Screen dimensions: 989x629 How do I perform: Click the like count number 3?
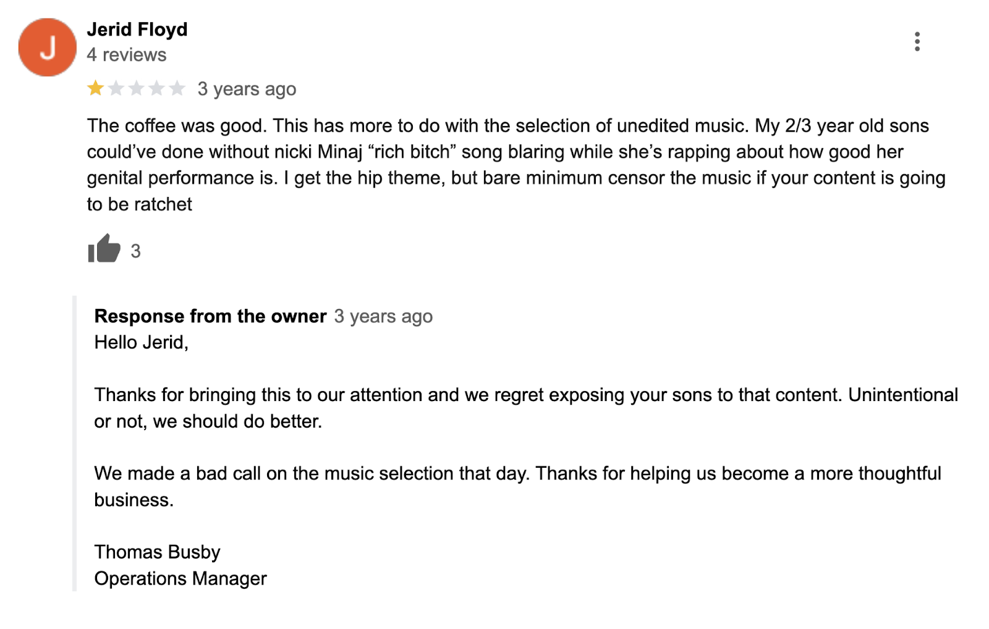click(x=135, y=251)
